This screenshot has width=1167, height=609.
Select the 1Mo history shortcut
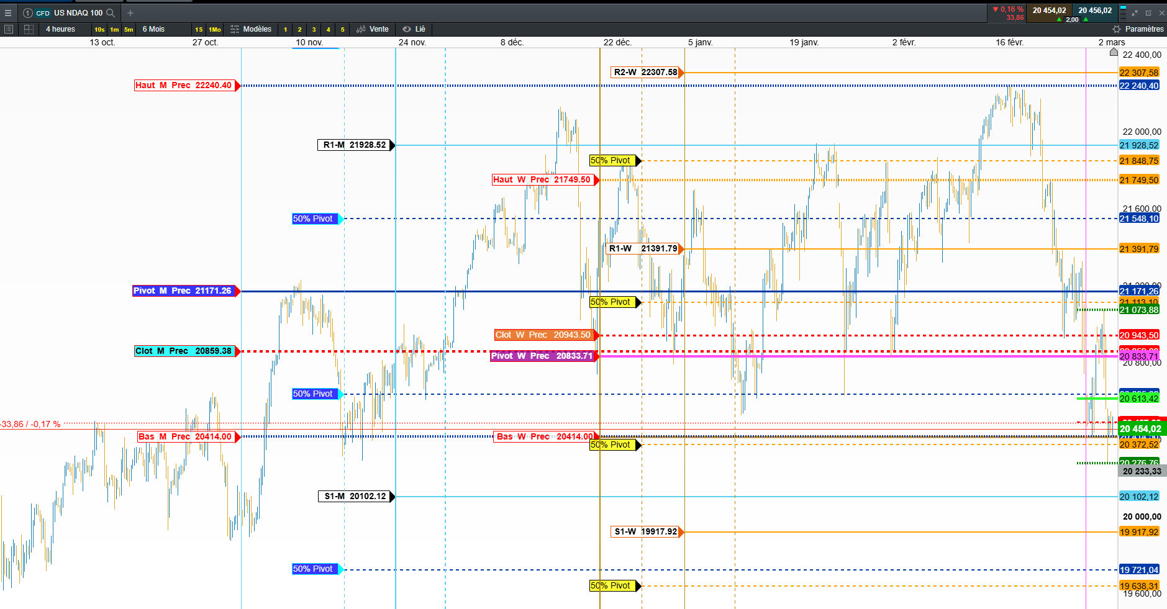tap(215, 29)
